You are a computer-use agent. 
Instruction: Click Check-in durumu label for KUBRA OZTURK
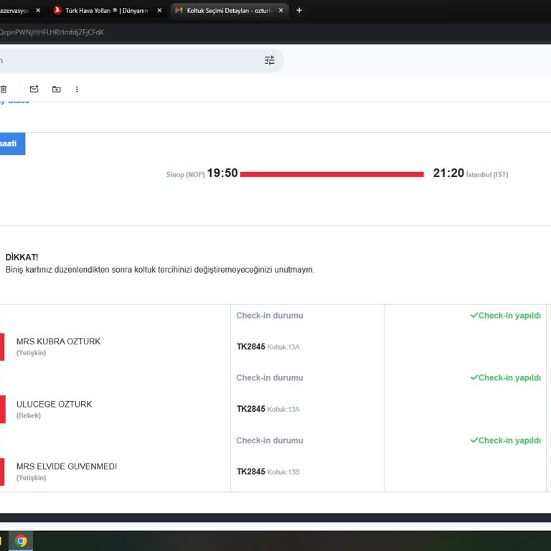point(270,316)
